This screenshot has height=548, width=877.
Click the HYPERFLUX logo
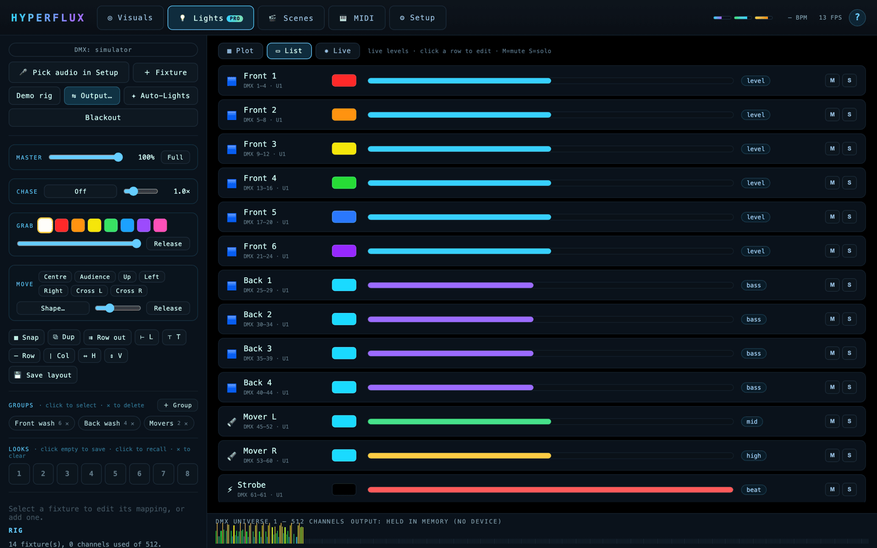point(48,18)
